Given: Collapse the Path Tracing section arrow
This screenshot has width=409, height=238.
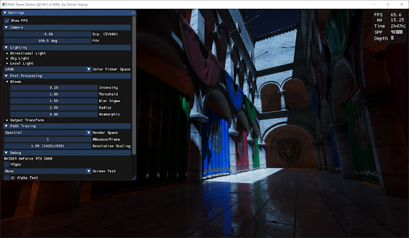Looking at the screenshot, I should (x=6, y=126).
